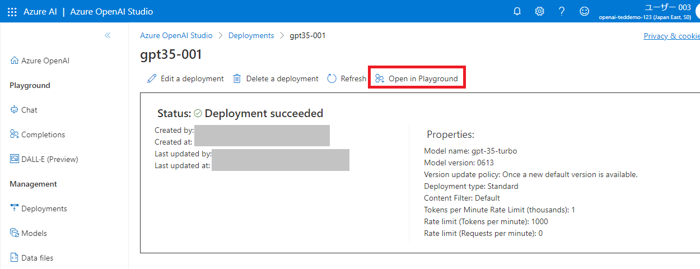The height and width of the screenshot is (269, 700).
Task: Go to Azure OpenAI home in sidebar
Action: 40,61
